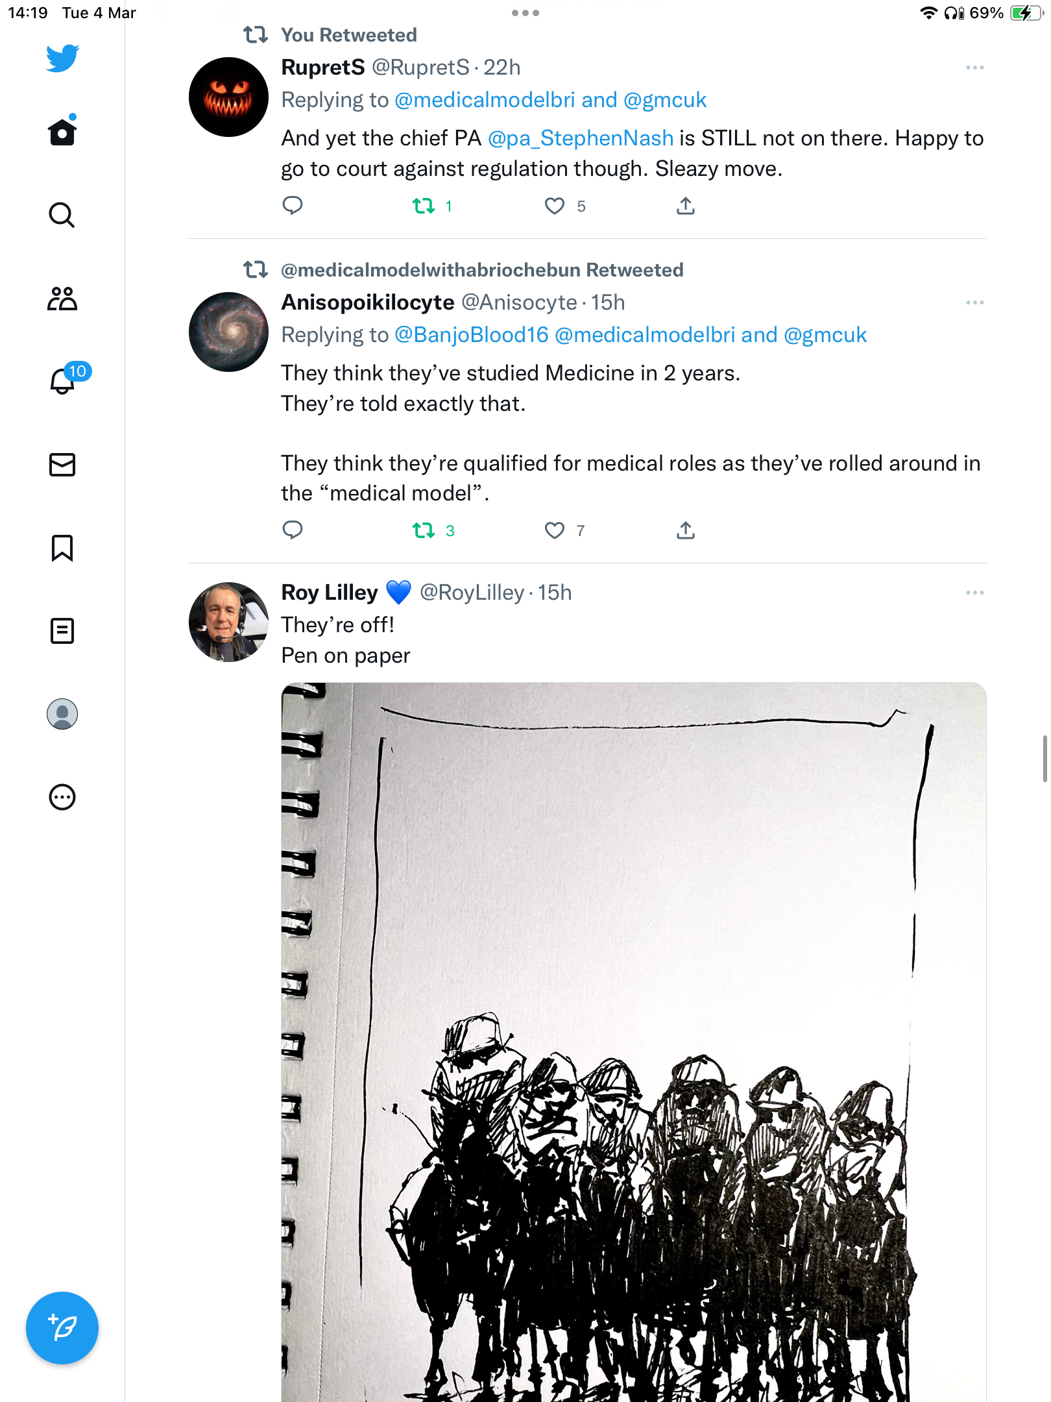Image resolution: width=1051 pixels, height=1402 pixels.
Task: Open more options on Roy Lilley tweet
Action: click(974, 593)
